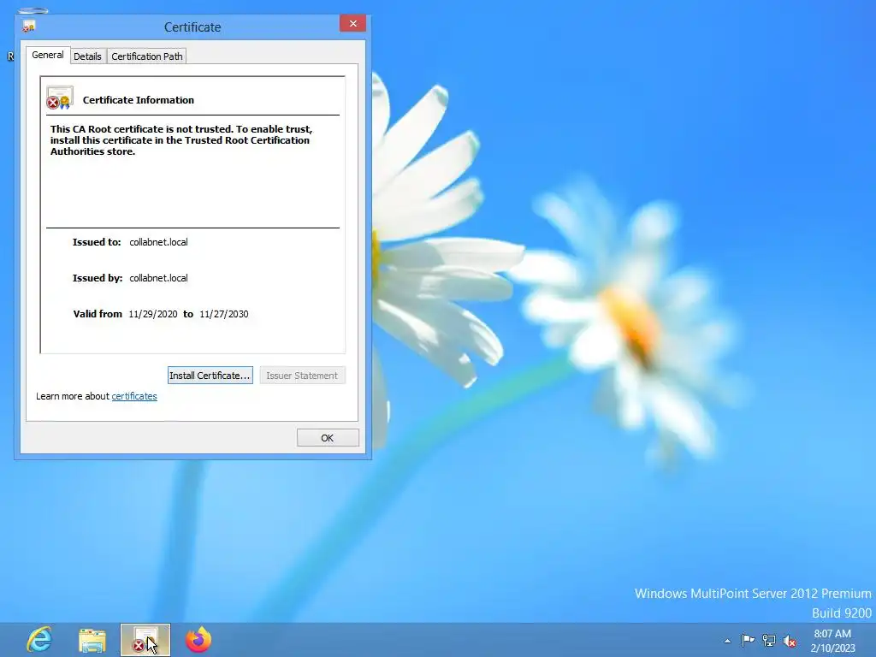Open the certificates help link
Viewport: 876px width, 657px height.
coord(134,396)
